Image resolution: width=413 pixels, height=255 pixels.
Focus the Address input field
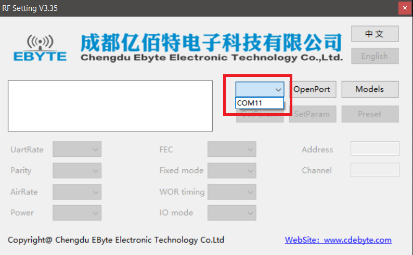375,149
